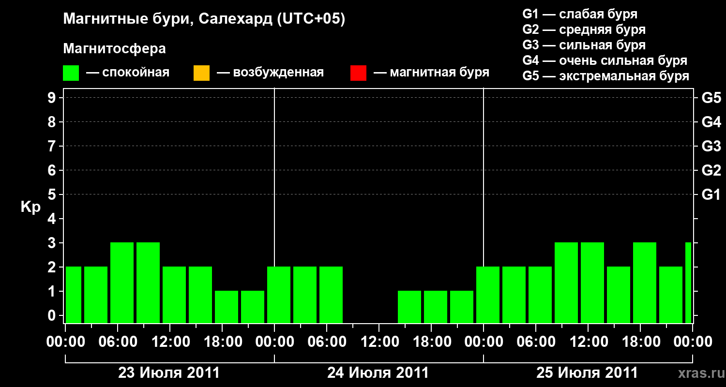Click the 'G3 — сильная буря' legend line
The width and height of the screenshot is (726, 387).
584,45
